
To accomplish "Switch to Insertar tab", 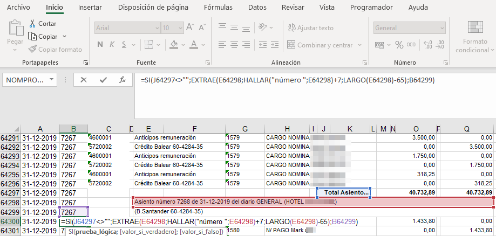I will (x=90, y=7).
